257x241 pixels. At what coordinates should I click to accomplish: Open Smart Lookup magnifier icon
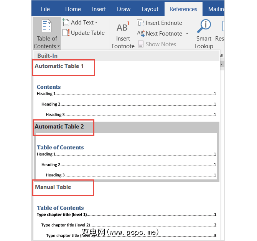pyautogui.click(x=204, y=26)
